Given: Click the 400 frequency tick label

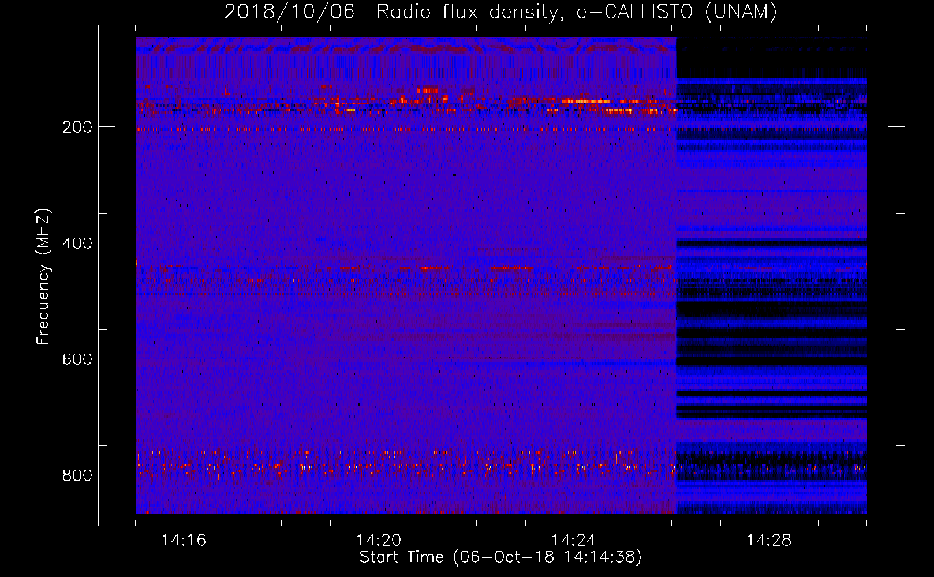Looking at the screenshot, I should pos(77,243).
